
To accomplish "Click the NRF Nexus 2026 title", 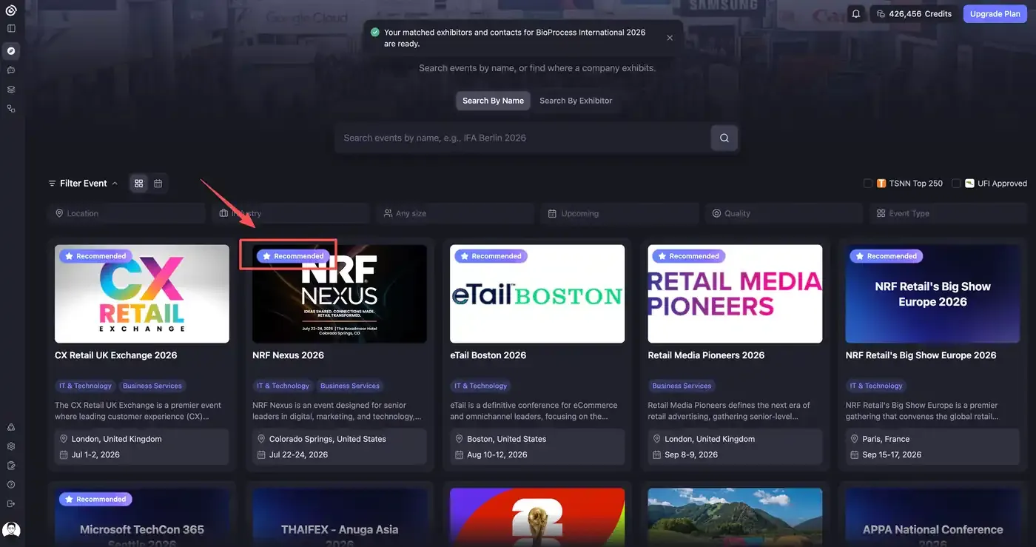I will coord(289,355).
